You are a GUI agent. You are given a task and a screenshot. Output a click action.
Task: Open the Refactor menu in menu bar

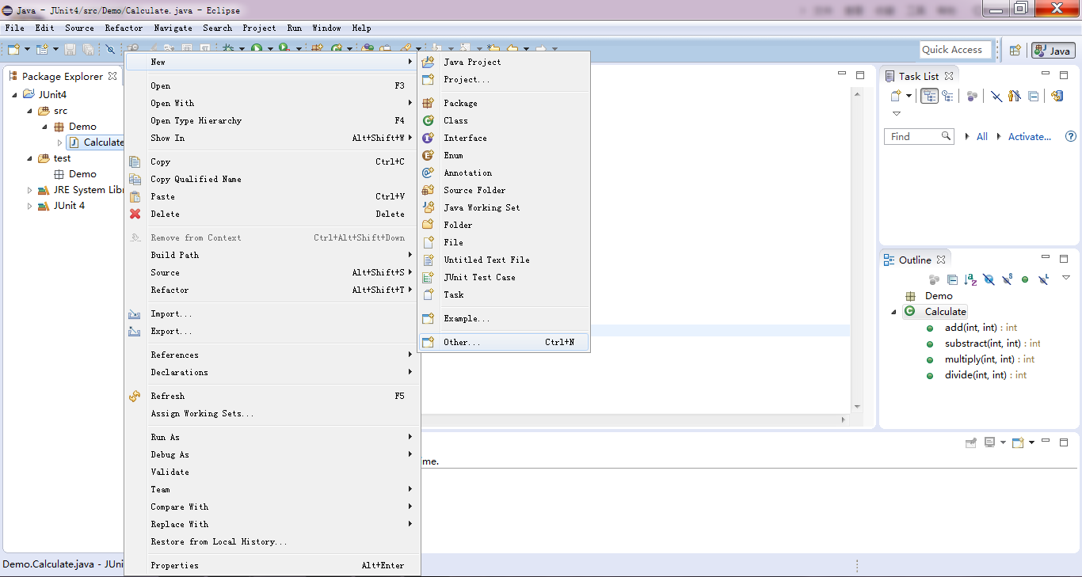pyautogui.click(x=124, y=28)
